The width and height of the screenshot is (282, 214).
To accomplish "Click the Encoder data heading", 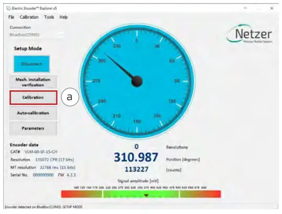I will 24,145.
